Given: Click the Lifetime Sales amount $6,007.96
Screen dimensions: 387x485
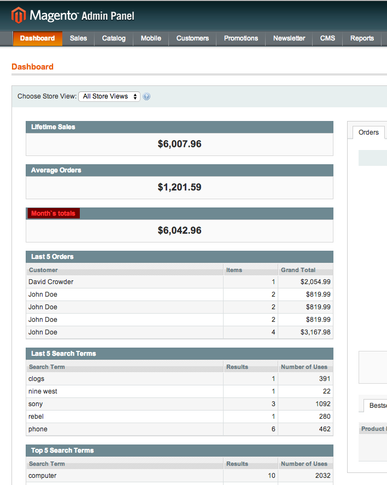Looking at the screenshot, I should [179, 144].
